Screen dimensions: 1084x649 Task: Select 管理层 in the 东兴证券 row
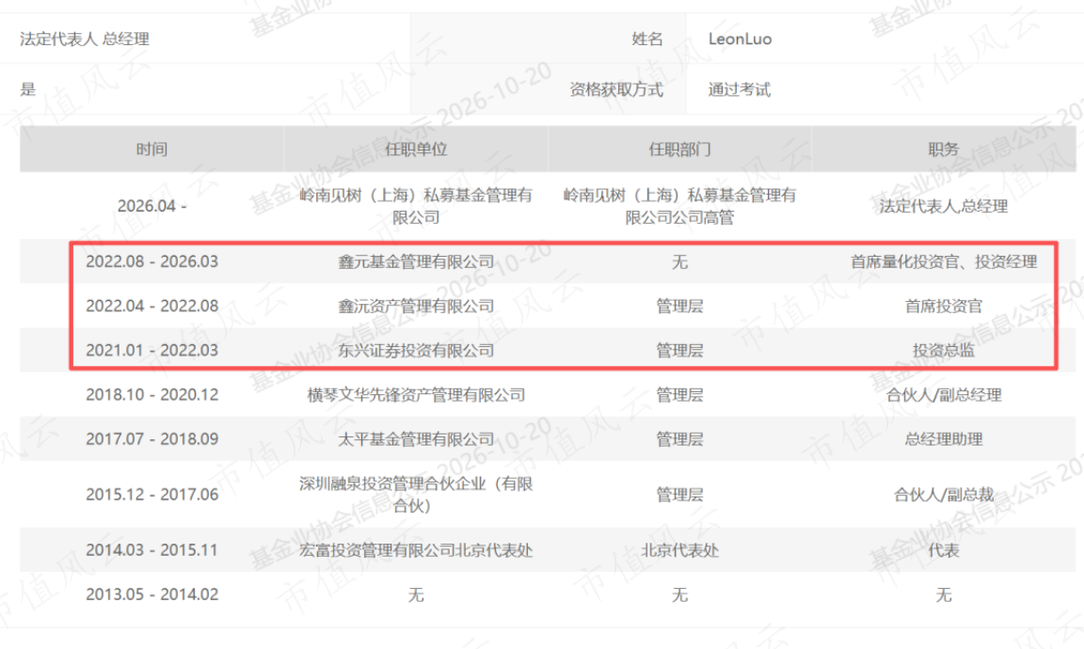tap(679, 351)
